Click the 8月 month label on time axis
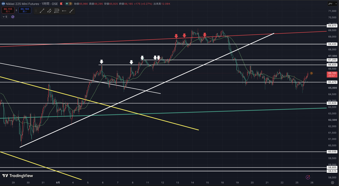339x186 pixels. 58,183
